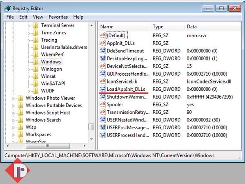Click the AppInit_DLLs string value icon

click(102, 43)
